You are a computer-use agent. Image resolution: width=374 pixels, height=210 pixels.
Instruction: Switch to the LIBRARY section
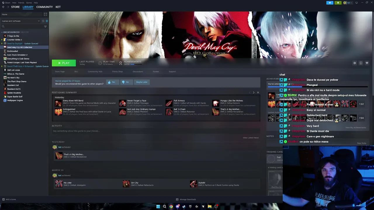click(28, 7)
